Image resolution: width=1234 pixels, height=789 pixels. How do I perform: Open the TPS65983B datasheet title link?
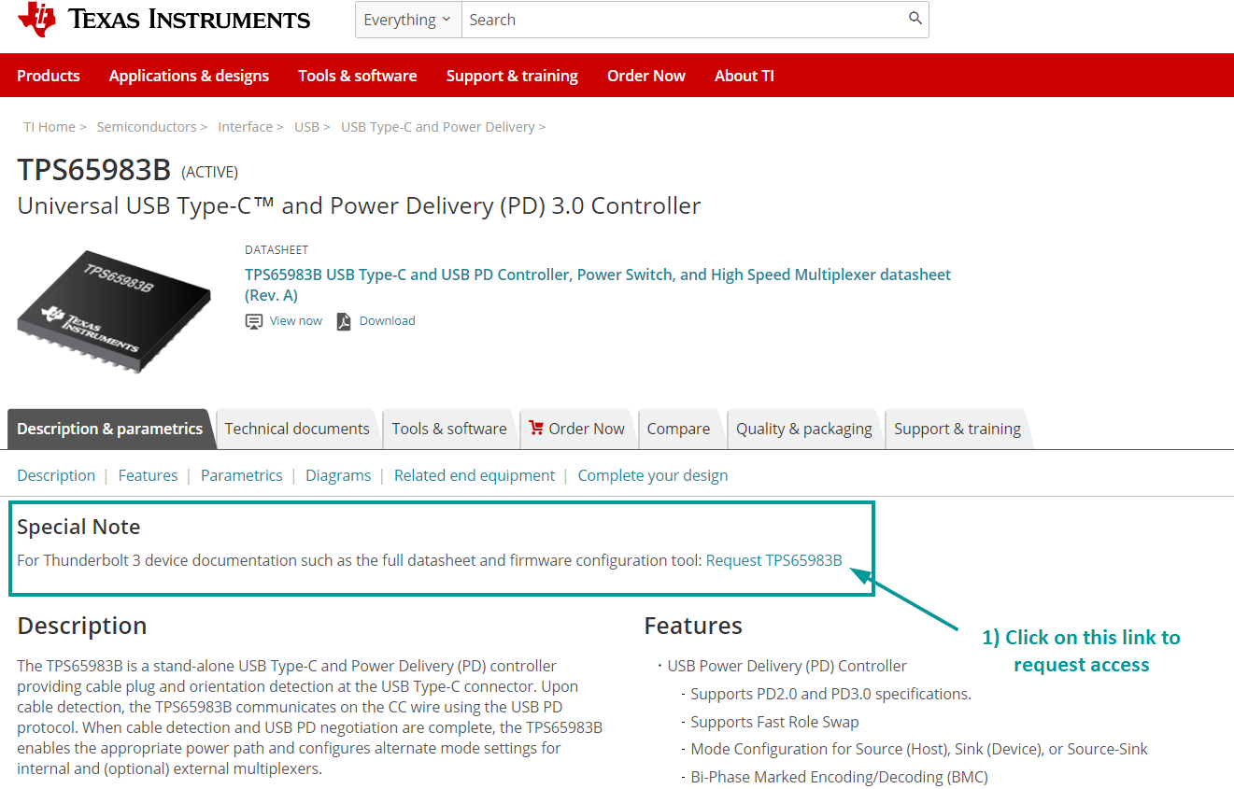point(598,285)
